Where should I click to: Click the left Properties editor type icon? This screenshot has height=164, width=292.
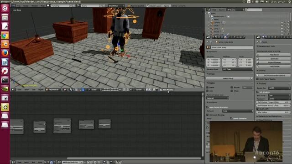(x=209, y=37)
